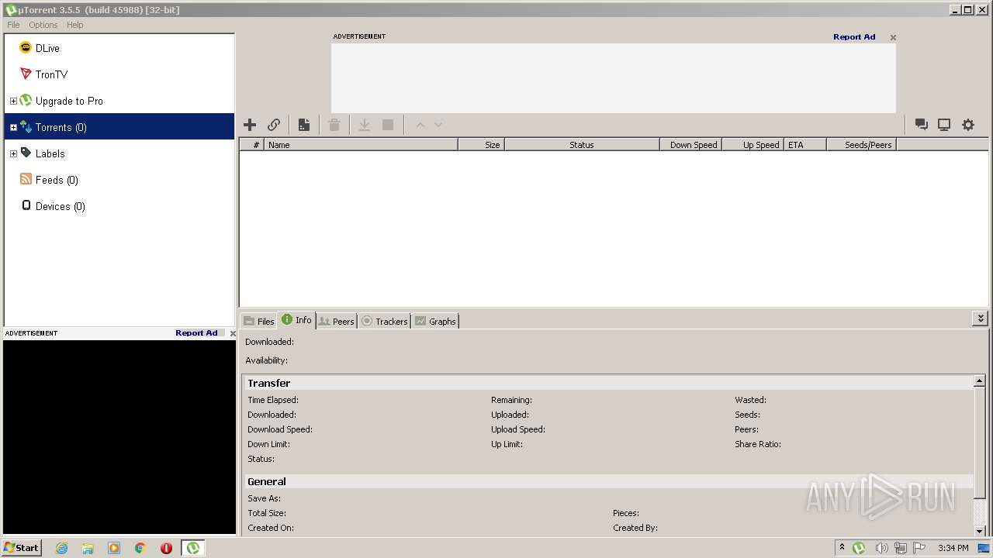Sort by the Seeds/Peers column header
993x558 pixels.
click(x=861, y=145)
